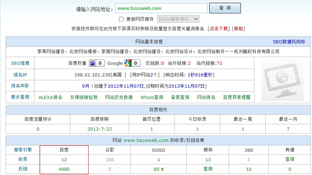Open the 网站排名 link

206,97
